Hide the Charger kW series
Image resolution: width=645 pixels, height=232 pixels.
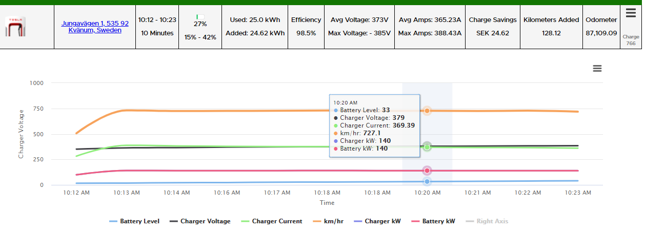click(377, 221)
